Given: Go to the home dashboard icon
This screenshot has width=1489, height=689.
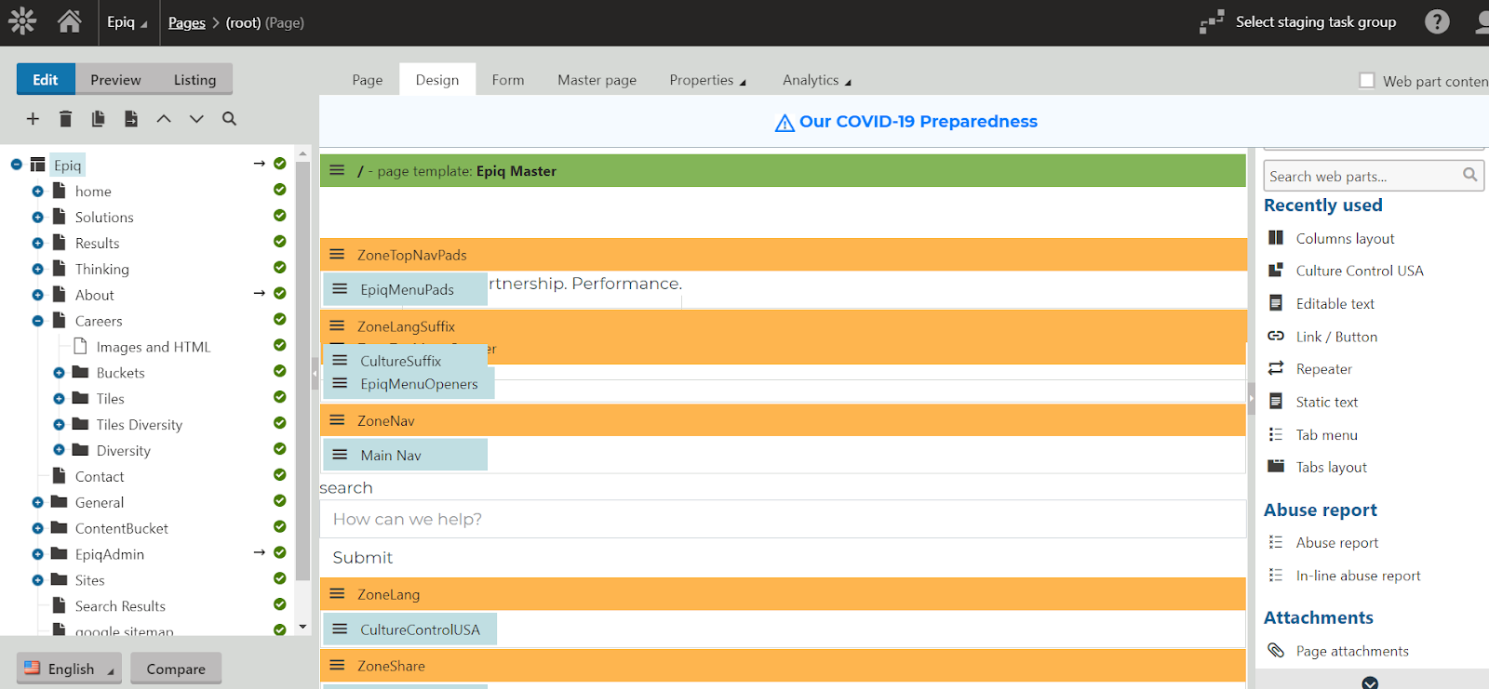Looking at the screenshot, I should pyautogui.click(x=70, y=21).
